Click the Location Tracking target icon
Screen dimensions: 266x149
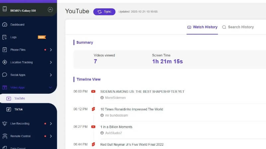coord(5,62)
